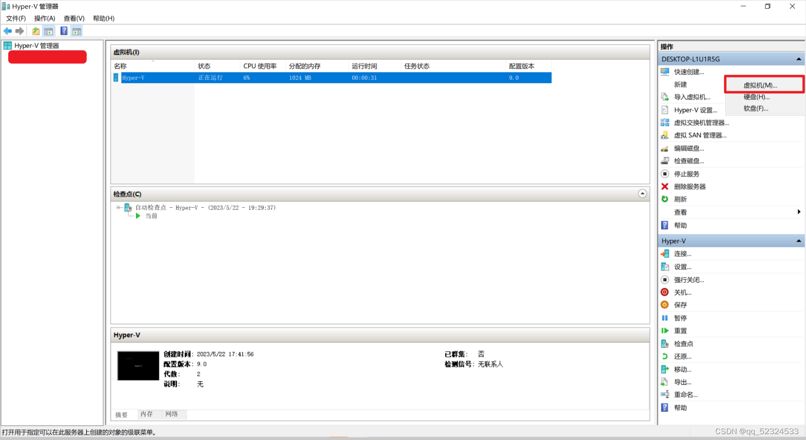Click the 快速创建 icon

pos(665,72)
